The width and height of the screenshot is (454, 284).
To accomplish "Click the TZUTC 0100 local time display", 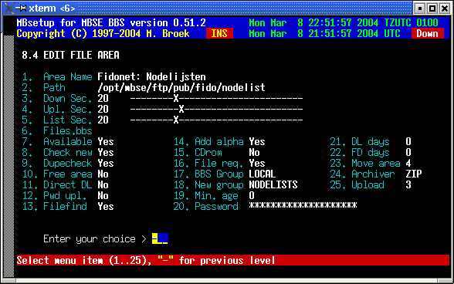I will pos(344,23).
